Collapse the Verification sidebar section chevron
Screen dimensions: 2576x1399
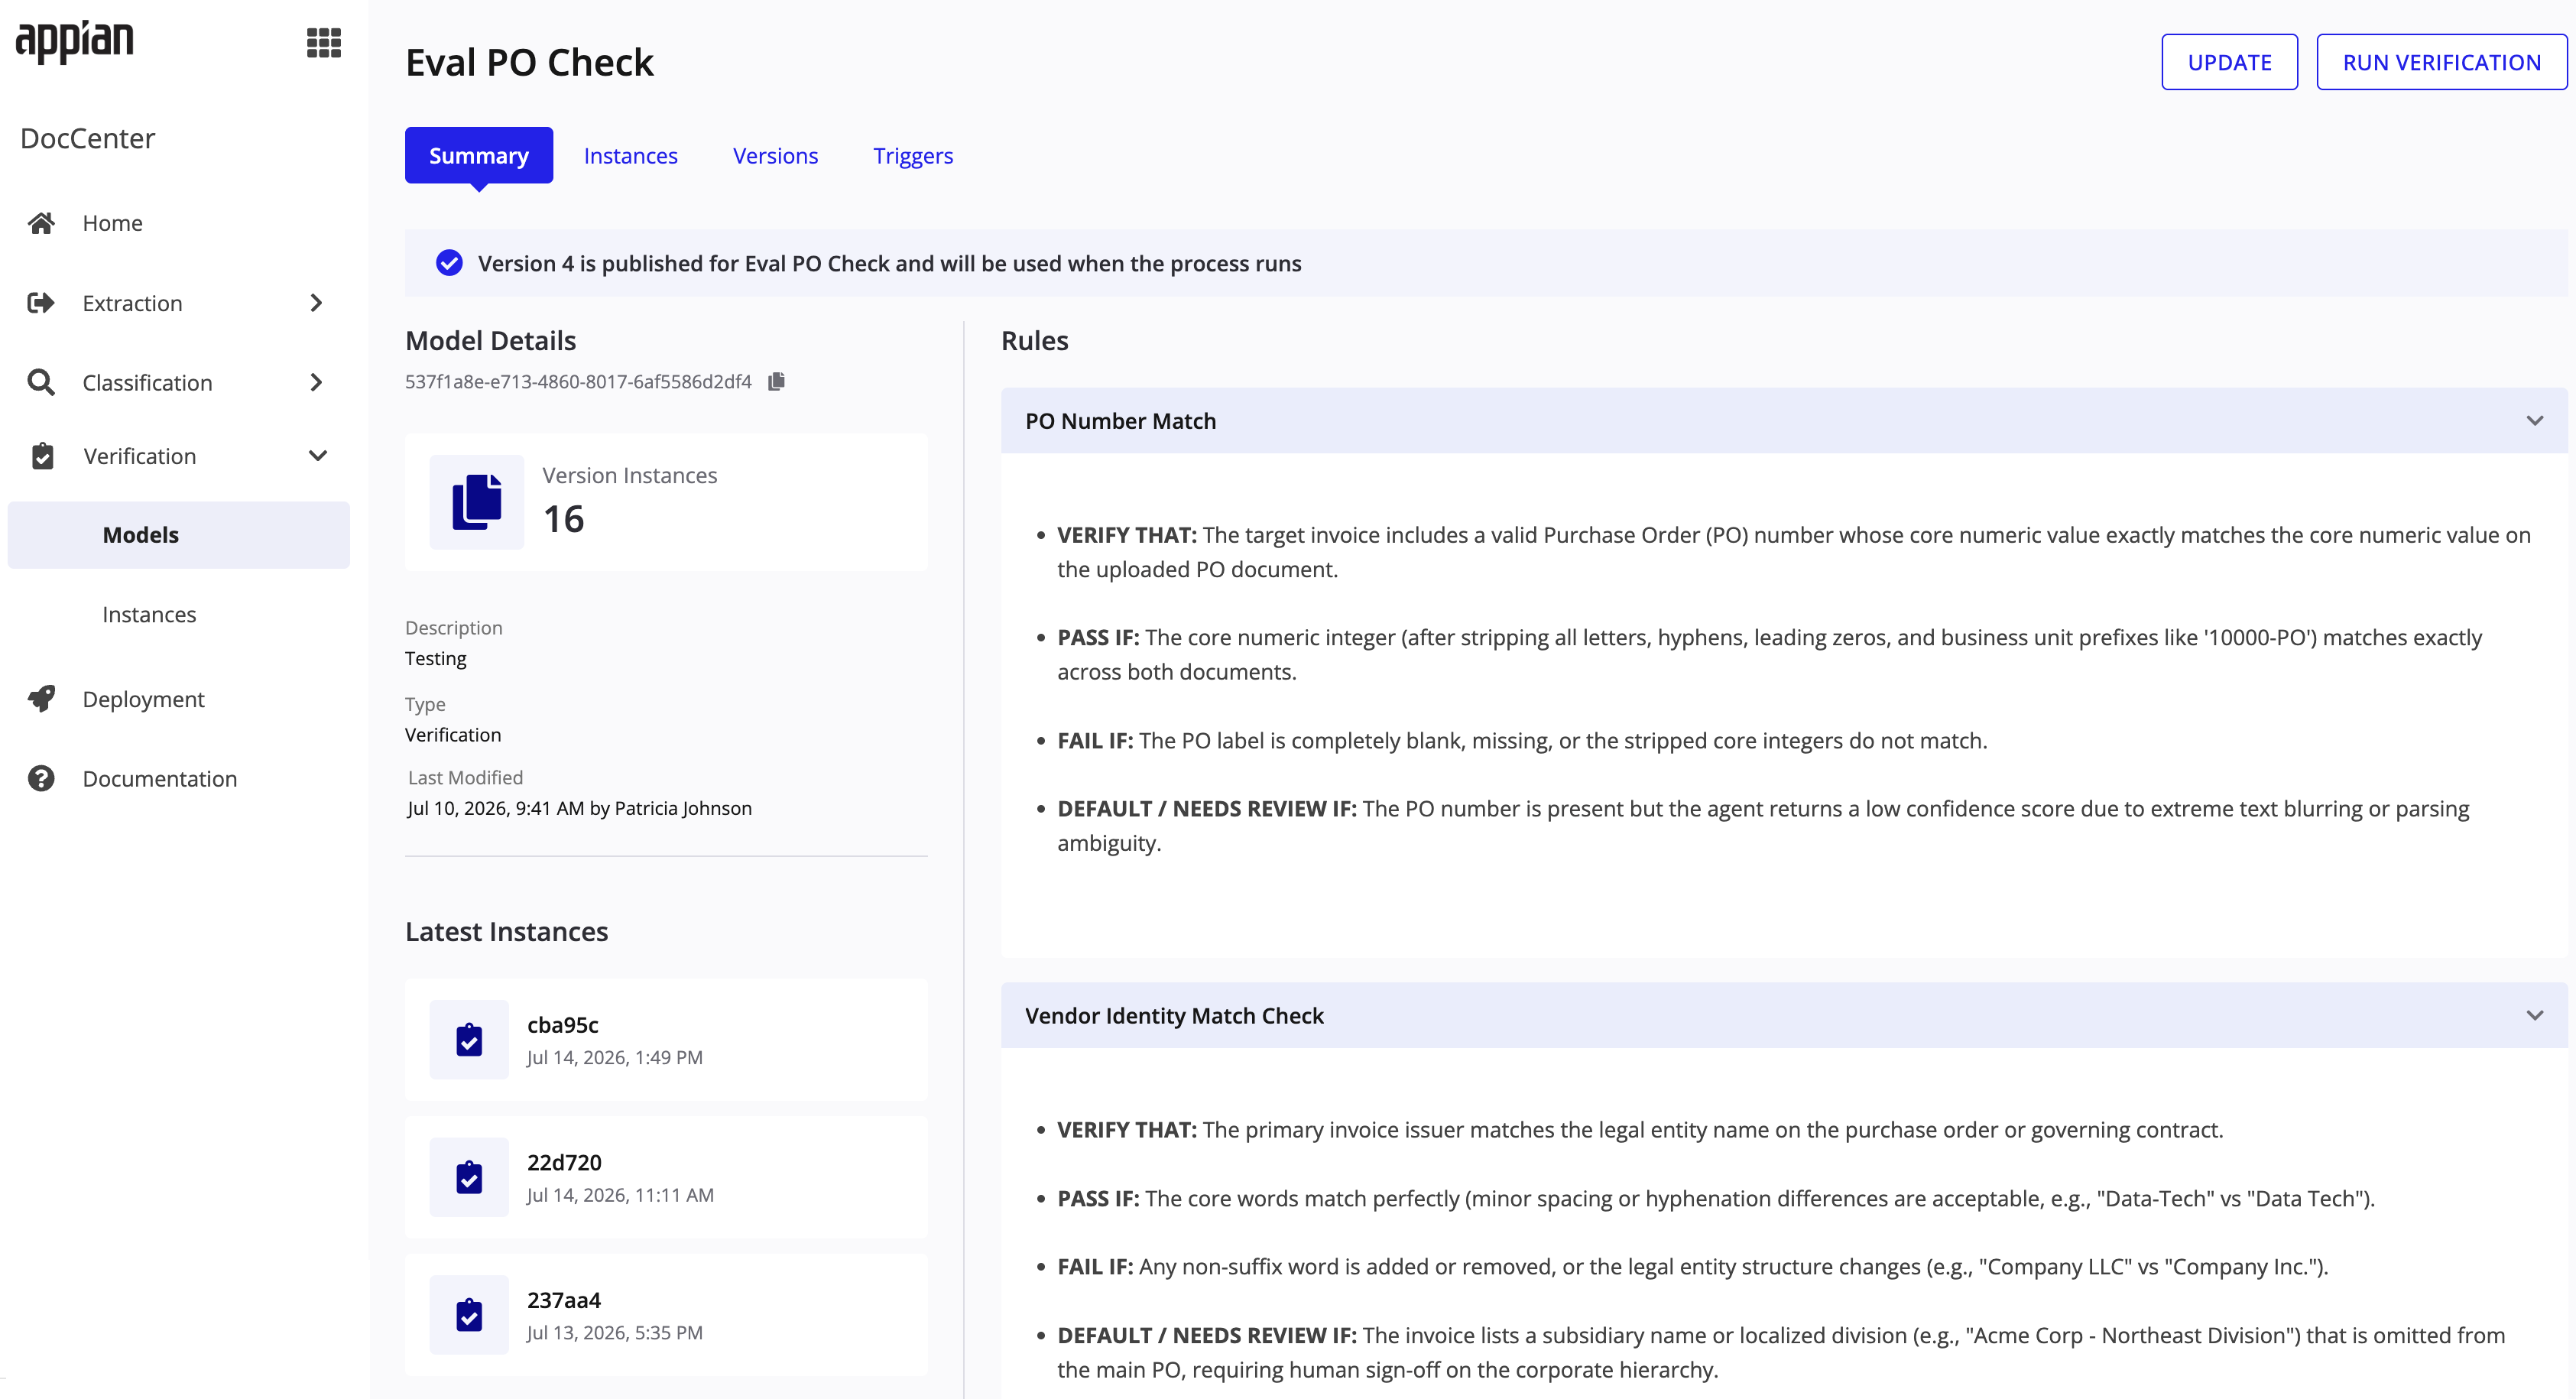[318, 456]
